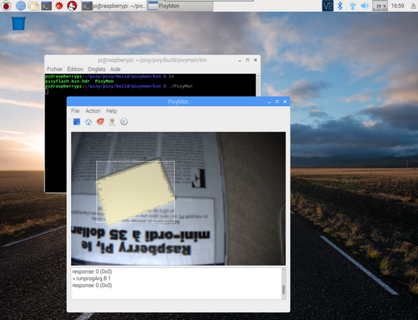Open the VNC server tray icon

click(327, 6)
